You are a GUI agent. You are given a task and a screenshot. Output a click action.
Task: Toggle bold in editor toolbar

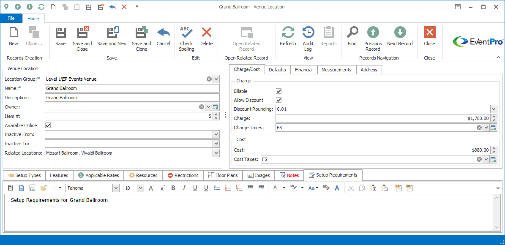173,188
